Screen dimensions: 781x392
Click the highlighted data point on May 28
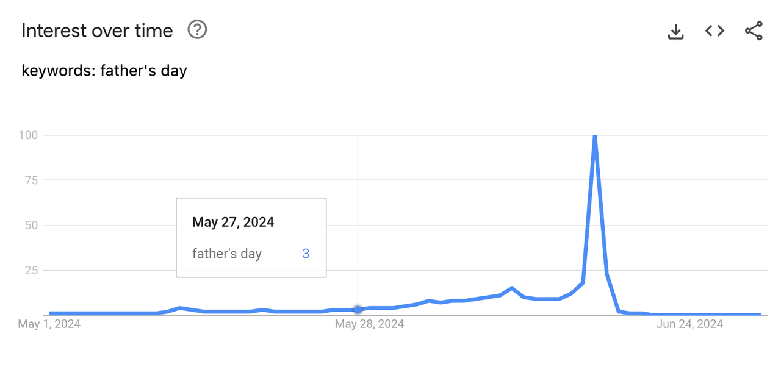coord(357,310)
